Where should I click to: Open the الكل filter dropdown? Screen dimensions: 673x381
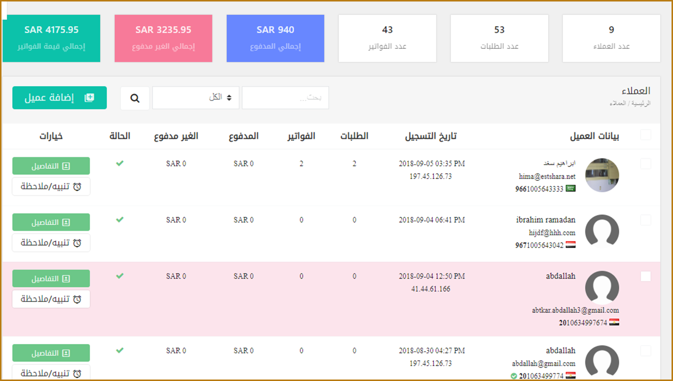point(196,98)
